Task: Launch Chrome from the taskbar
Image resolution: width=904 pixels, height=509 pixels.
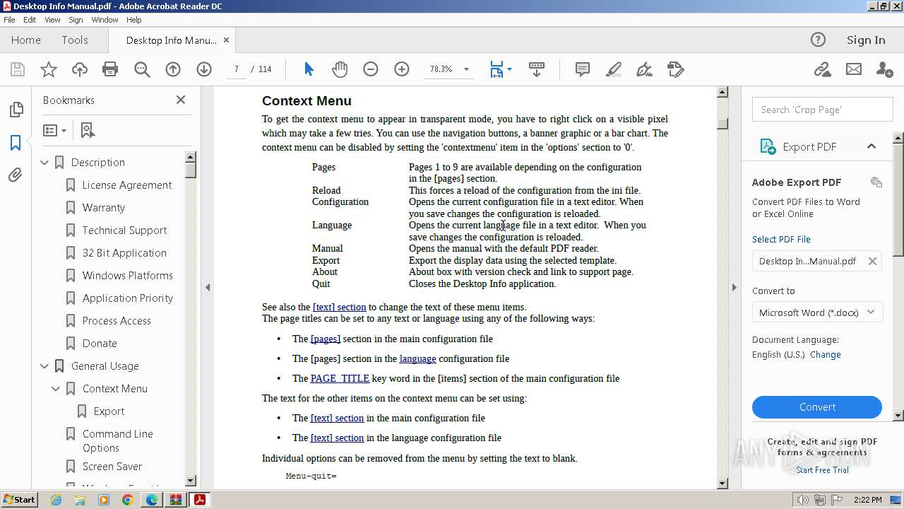Action: coord(127,500)
